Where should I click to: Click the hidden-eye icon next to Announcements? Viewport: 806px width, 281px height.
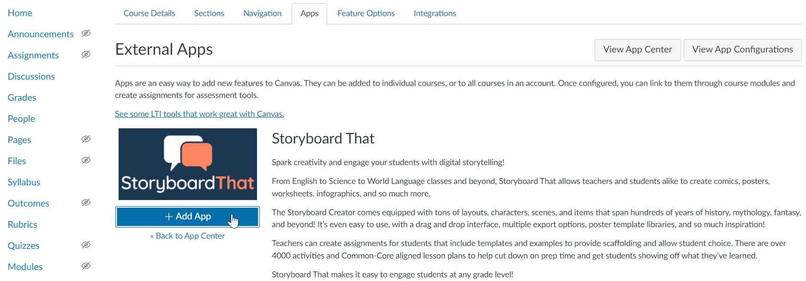coord(86,34)
